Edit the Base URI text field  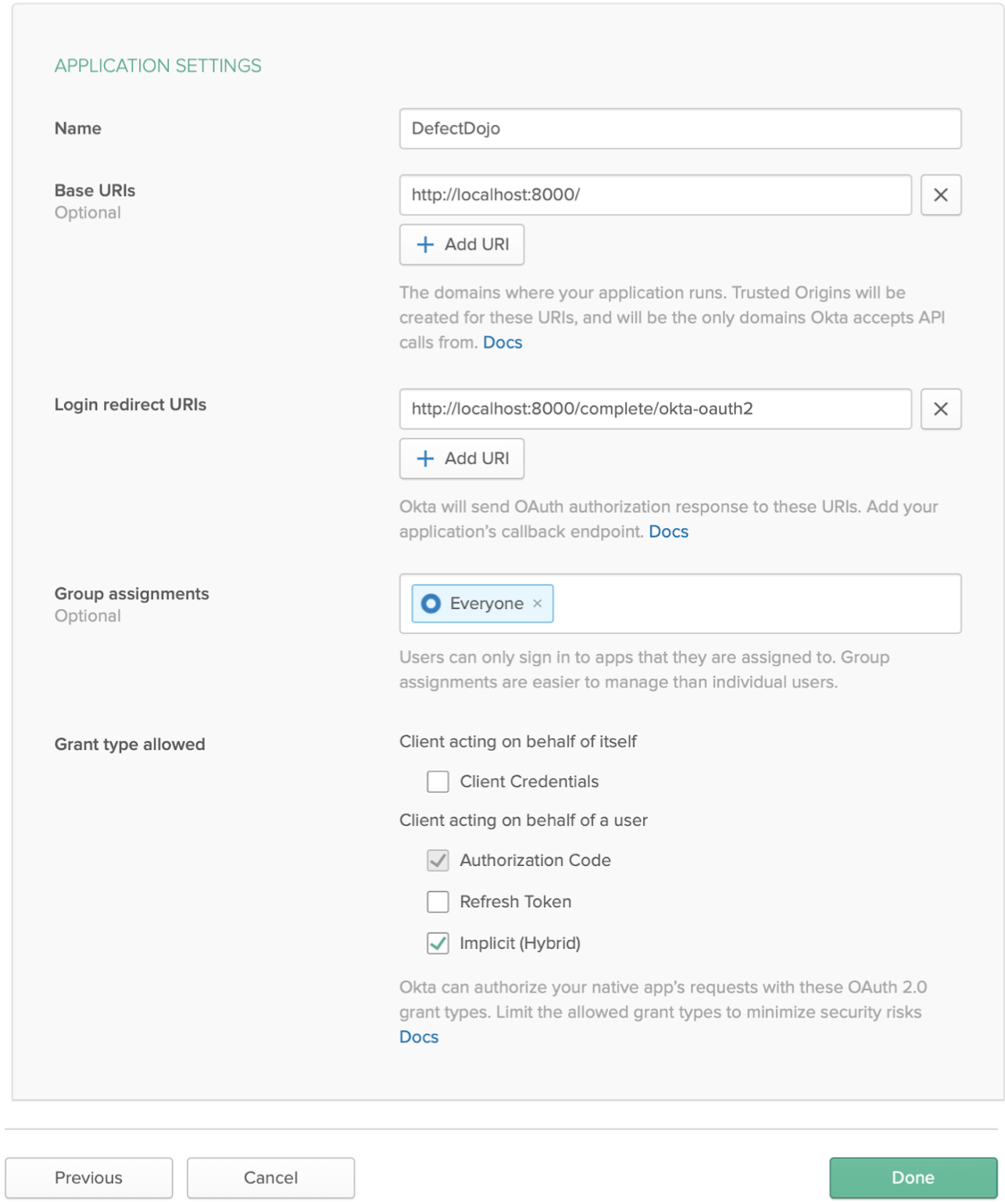tap(654, 195)
